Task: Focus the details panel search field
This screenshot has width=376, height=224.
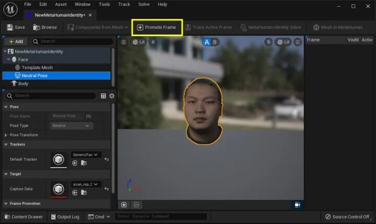Action: click(x=50, y=96)
